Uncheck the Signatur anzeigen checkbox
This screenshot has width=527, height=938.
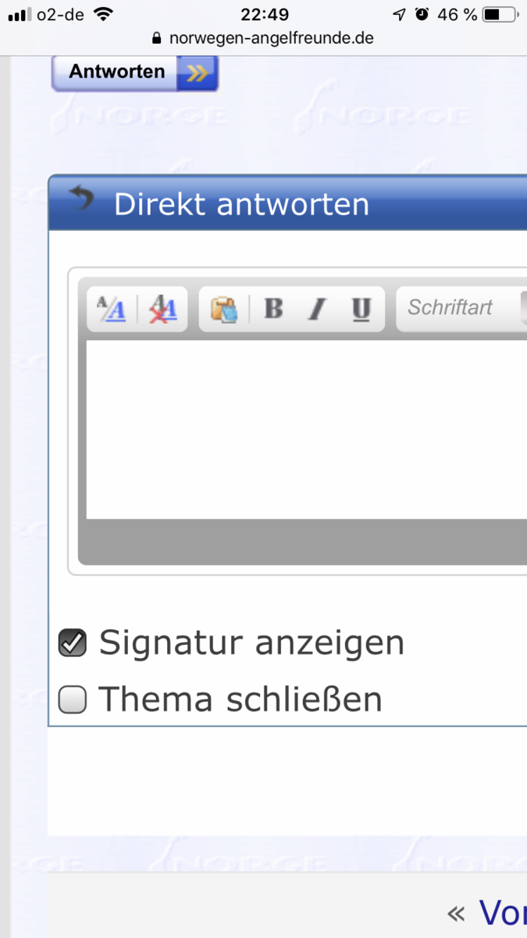pos(73,643)
